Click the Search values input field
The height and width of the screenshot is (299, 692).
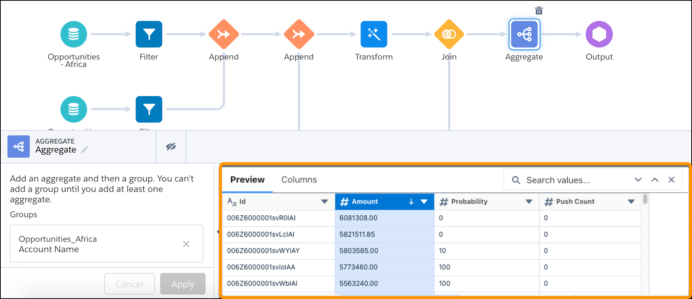tap(574, 180)
